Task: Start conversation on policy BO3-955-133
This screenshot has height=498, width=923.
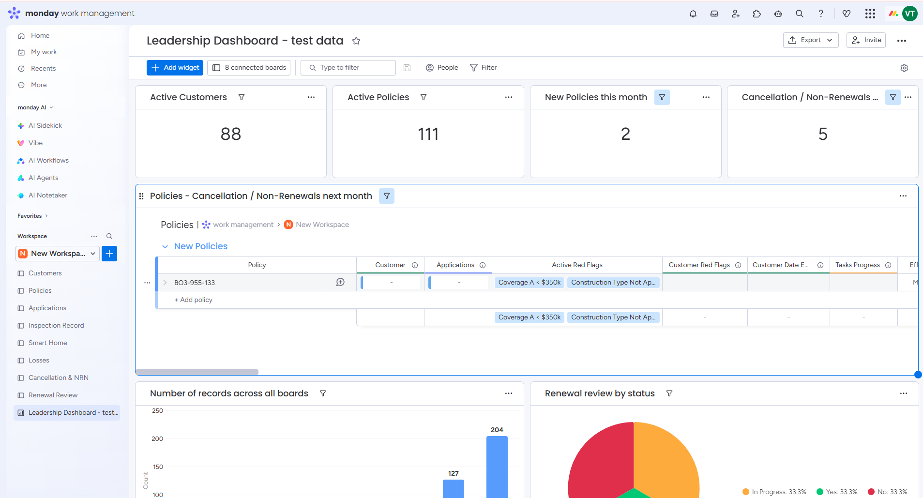Action: pos(340,282)
